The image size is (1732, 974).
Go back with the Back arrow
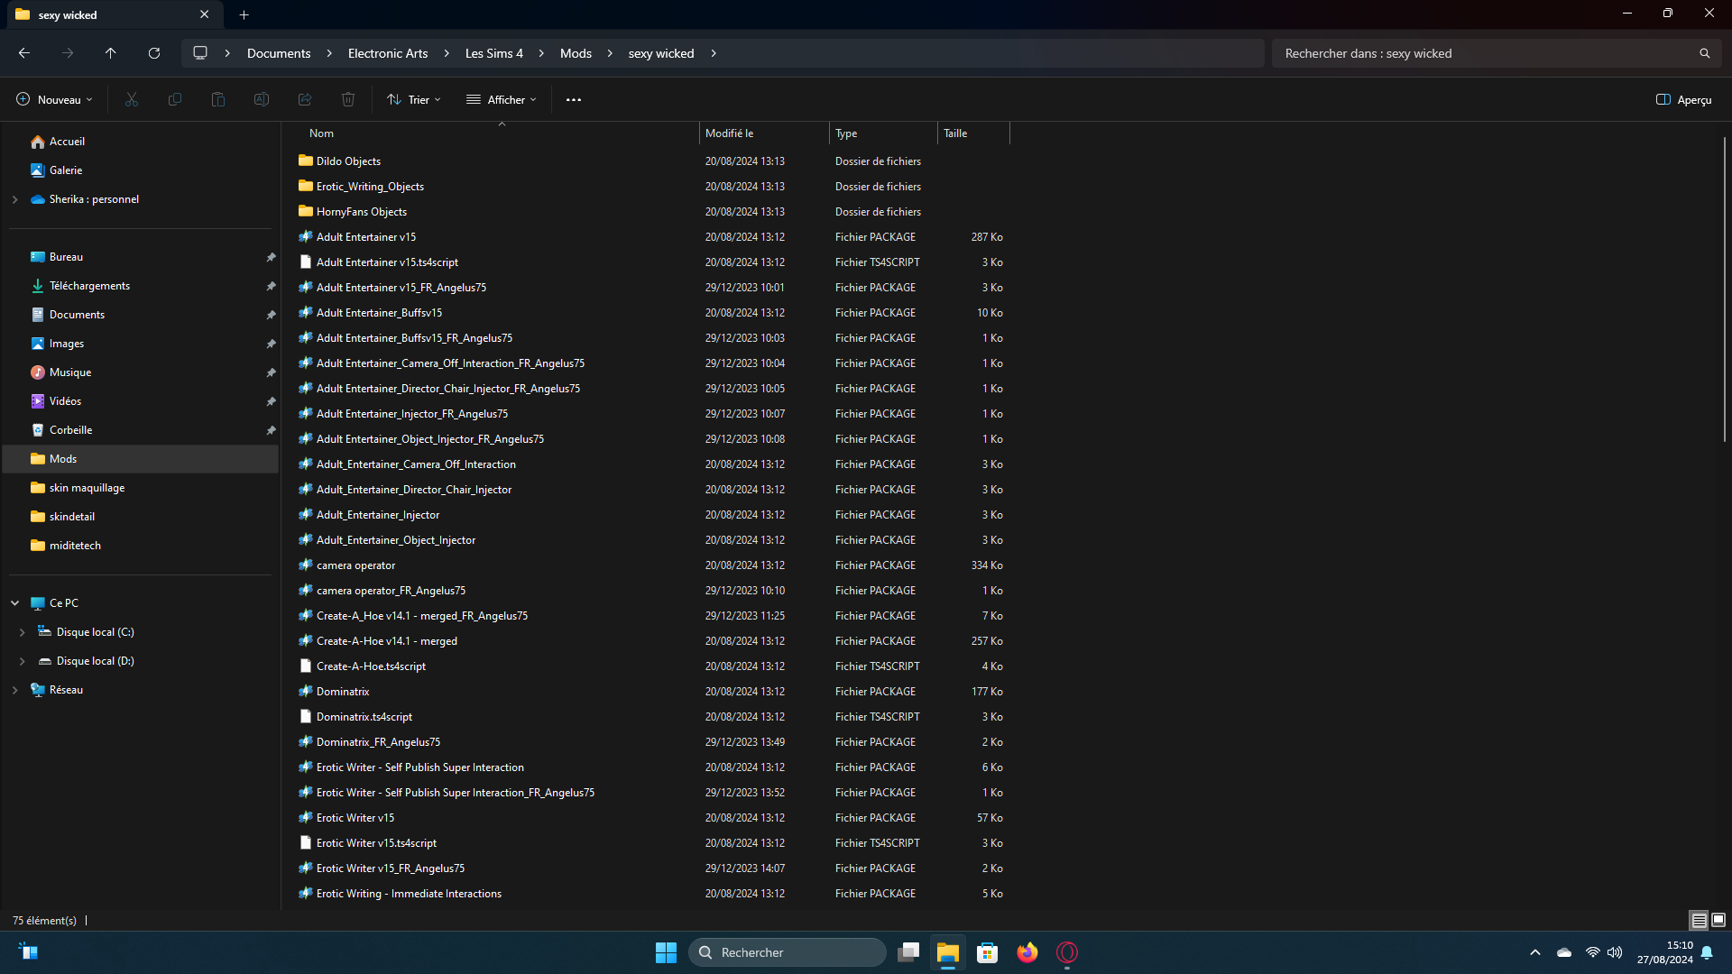tap(24, 53)
